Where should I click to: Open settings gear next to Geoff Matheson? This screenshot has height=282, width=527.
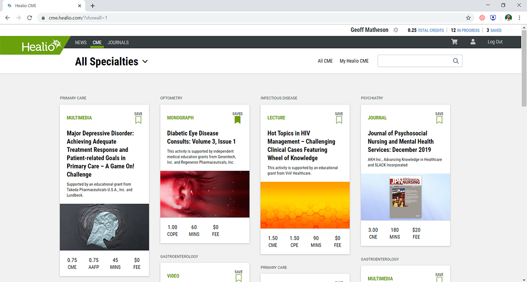[396, 30]
